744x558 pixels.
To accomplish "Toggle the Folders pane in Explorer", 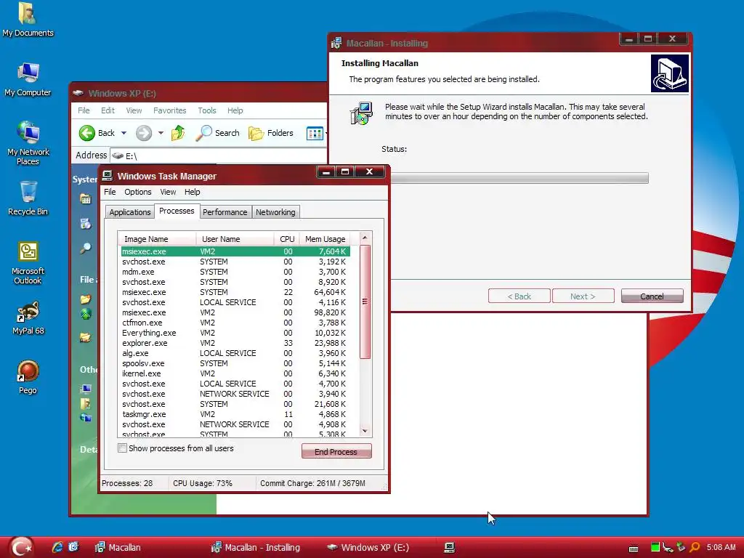I will pos(271,133).
